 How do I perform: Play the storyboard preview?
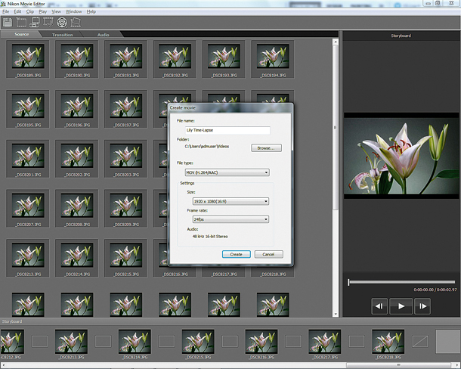click(401, 306)
